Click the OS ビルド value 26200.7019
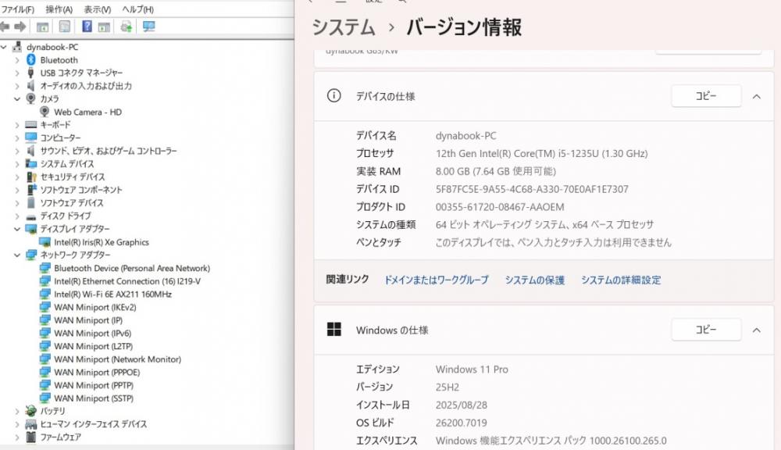The image size is (781, 450). tap(462, 423)
